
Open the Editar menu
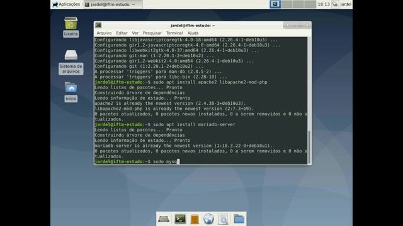tap(122, 33)
